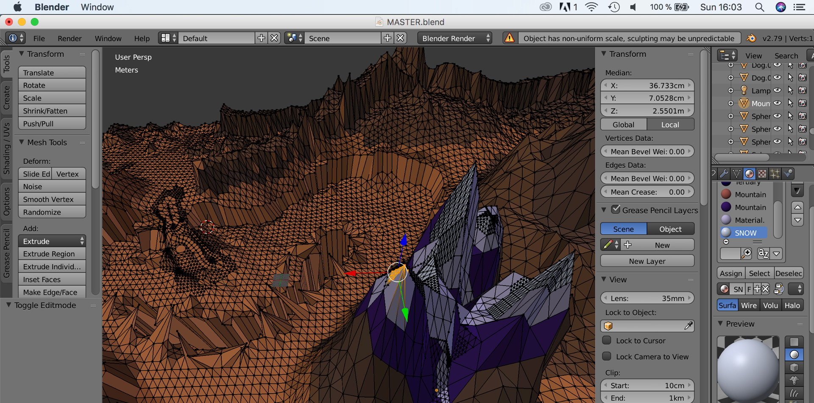Enable Lock Camera to View checkbox

[x=607, y=356]
